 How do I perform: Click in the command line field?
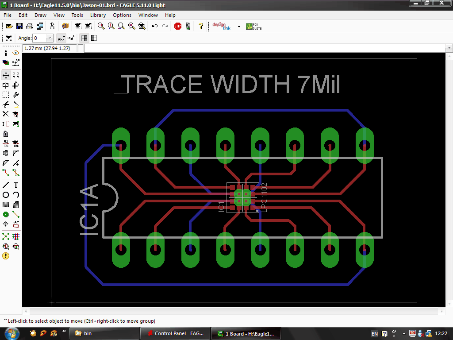click(x=265, y=48)
